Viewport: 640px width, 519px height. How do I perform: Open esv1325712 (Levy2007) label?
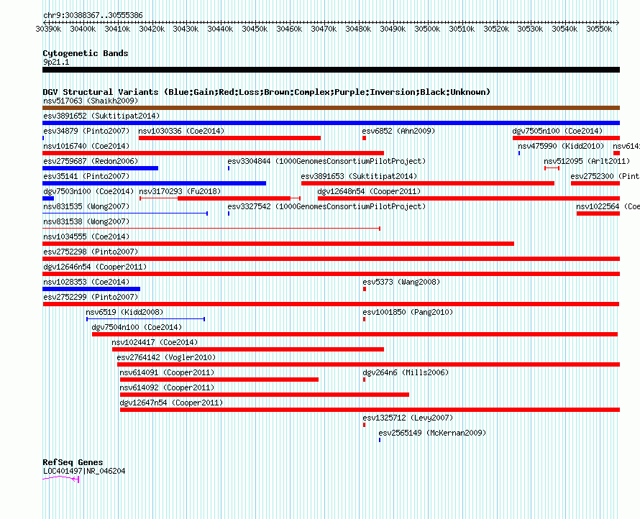(x=408, y=418)
